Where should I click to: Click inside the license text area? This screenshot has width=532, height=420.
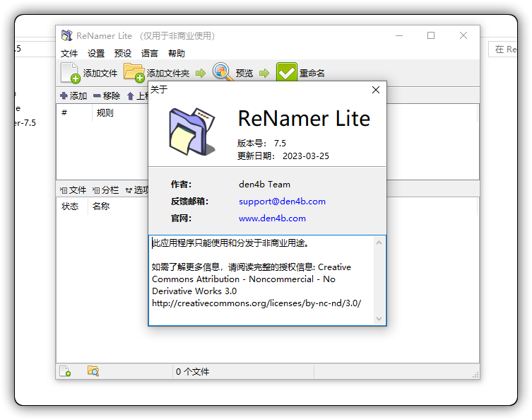[x=261, y=280]
